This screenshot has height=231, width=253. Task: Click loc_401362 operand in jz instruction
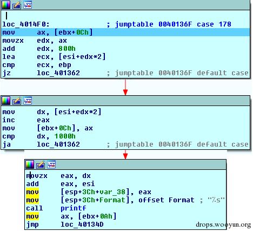(58, 73)
